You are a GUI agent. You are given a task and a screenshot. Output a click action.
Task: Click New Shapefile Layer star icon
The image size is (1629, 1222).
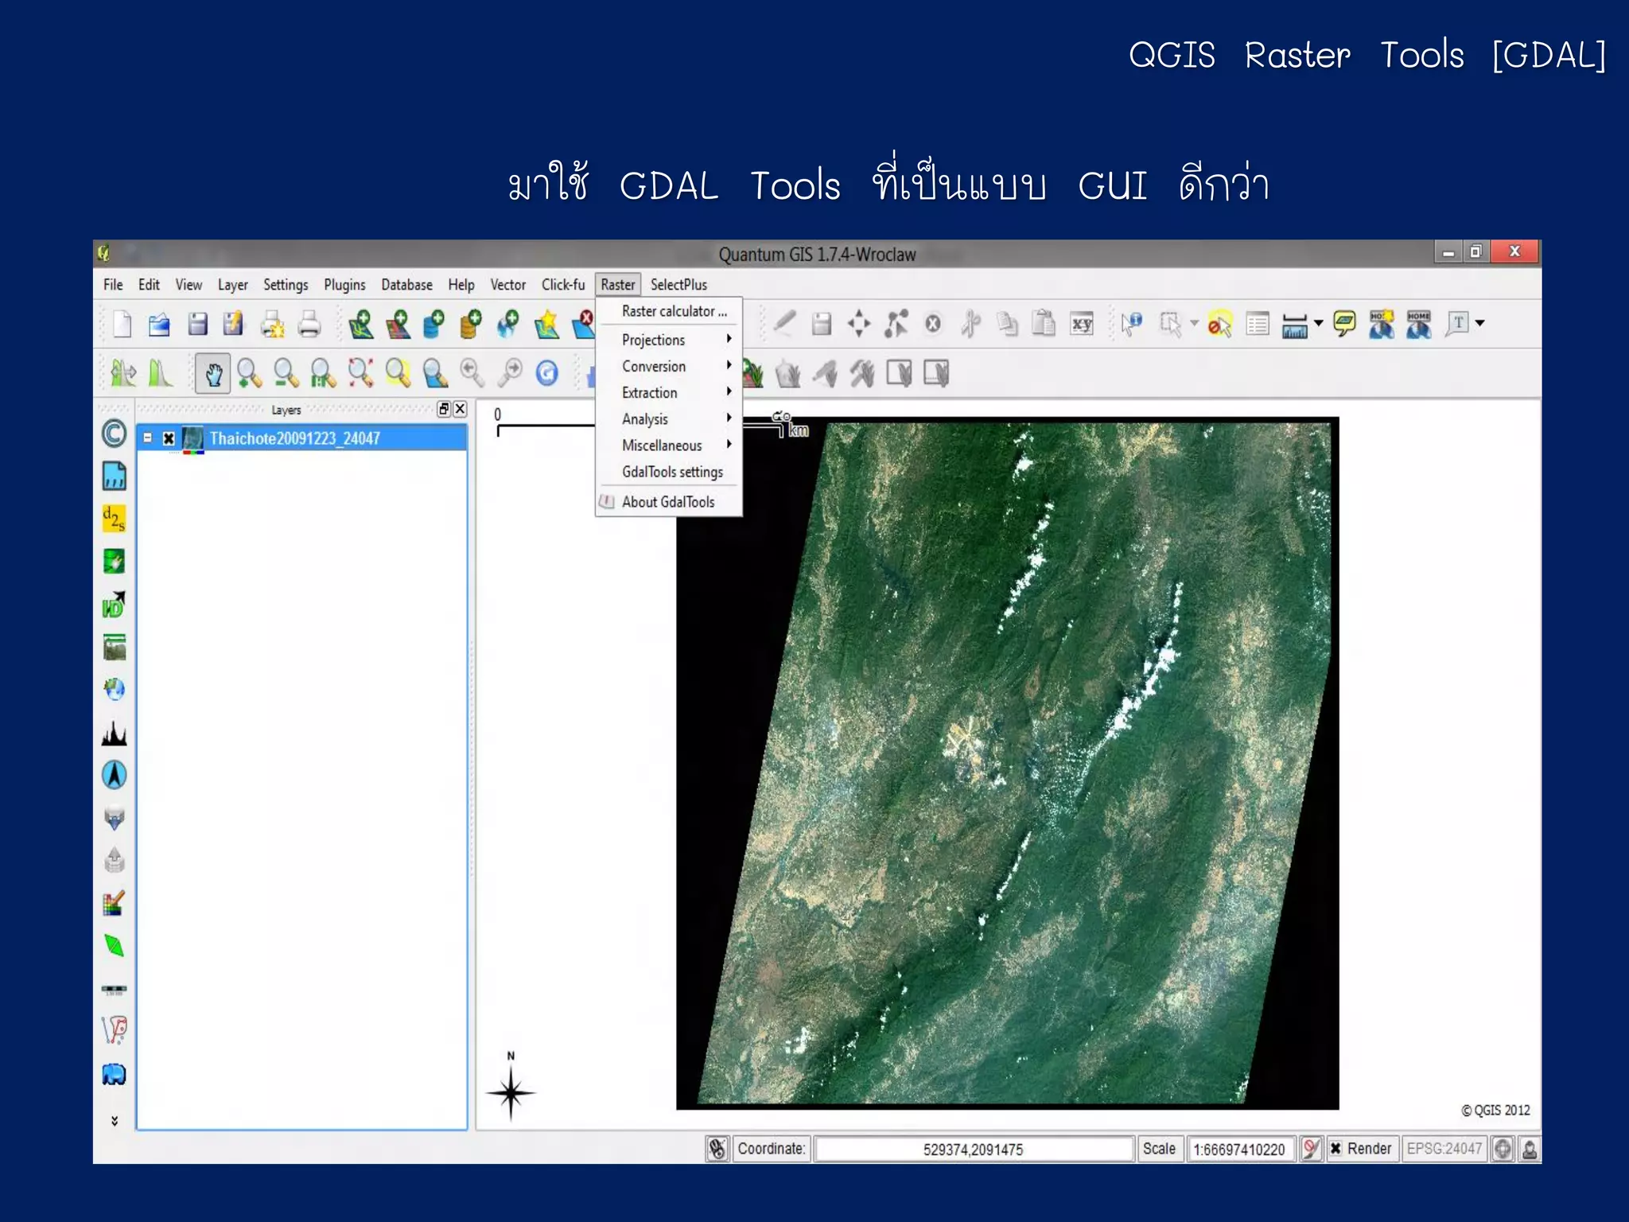tap(546, 324)
